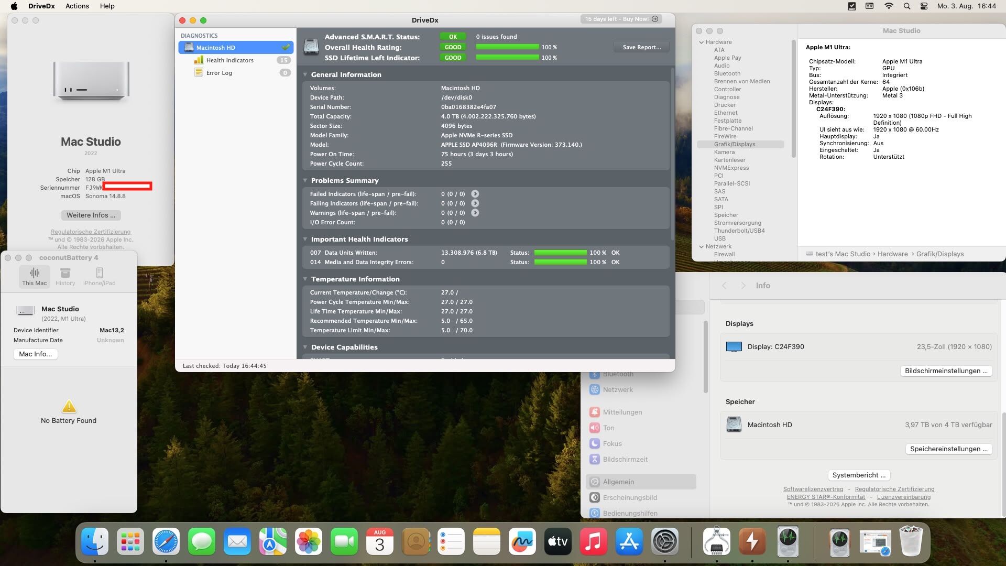Open the Apple menu

click(14, 6)
